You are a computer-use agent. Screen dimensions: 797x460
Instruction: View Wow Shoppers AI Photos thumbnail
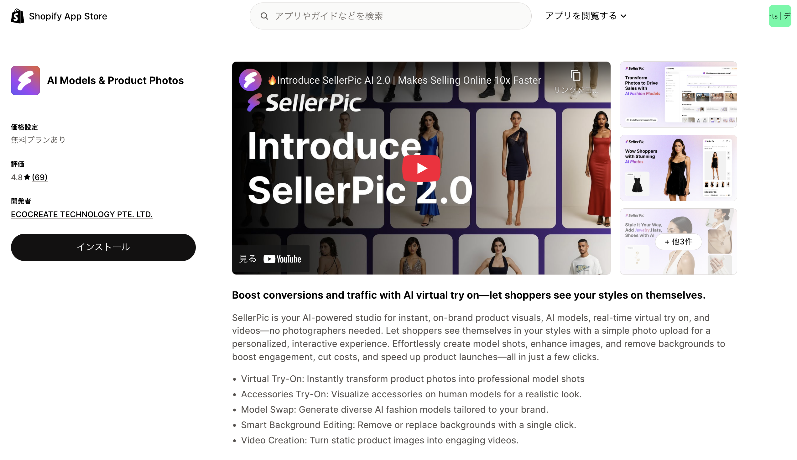[x=678, y=168]
